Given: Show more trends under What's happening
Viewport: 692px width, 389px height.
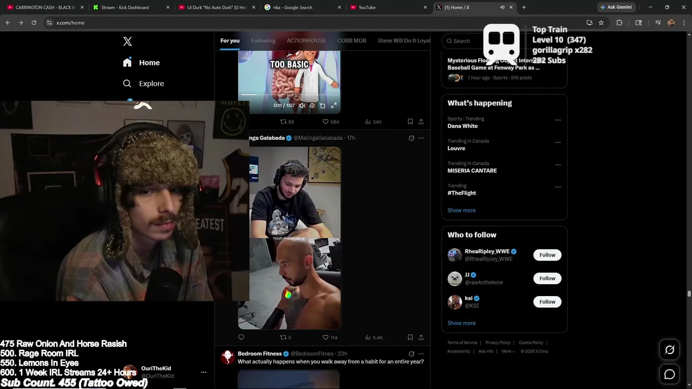Looking at the screenshot, I should click(x=462, y=210).
